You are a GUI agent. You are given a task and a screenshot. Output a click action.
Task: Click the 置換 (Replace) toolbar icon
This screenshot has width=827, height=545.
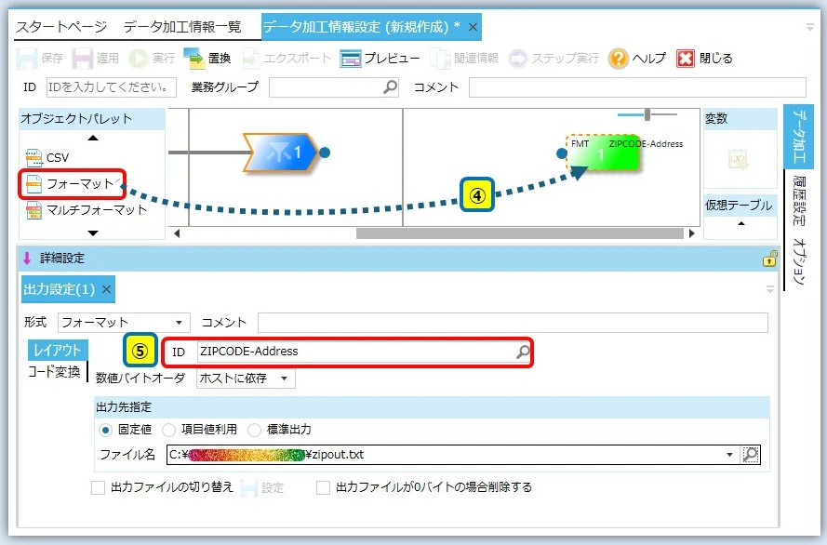coord(193,59)
